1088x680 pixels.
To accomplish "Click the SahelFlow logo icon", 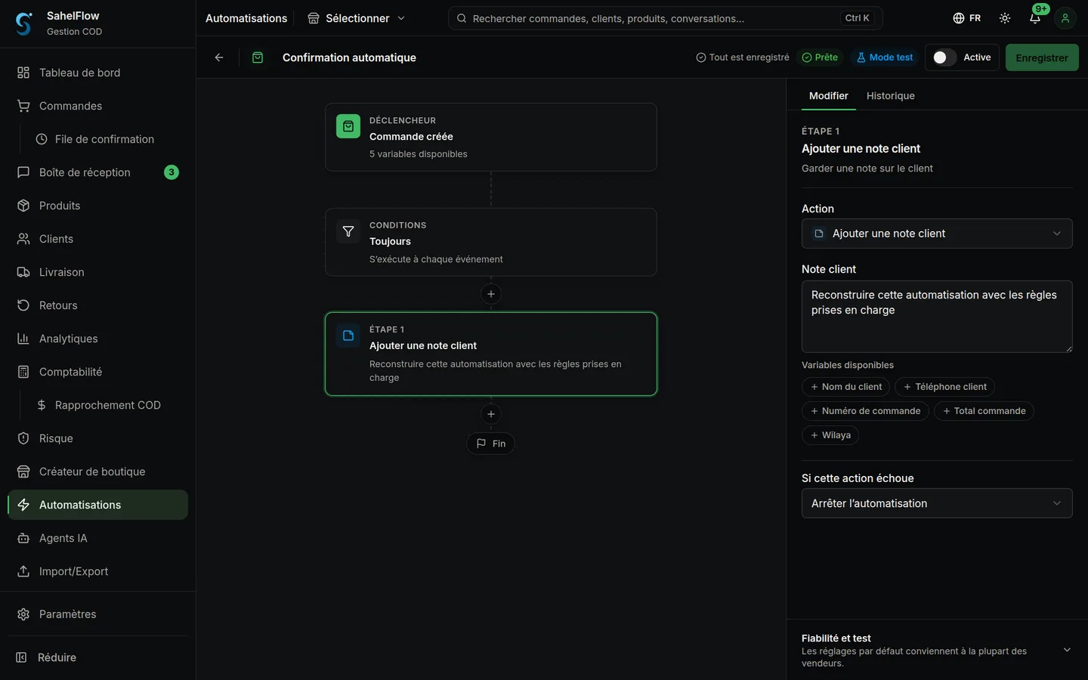I will coord(24,23).
